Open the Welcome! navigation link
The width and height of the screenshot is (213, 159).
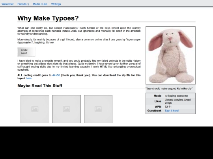[7, 4]
